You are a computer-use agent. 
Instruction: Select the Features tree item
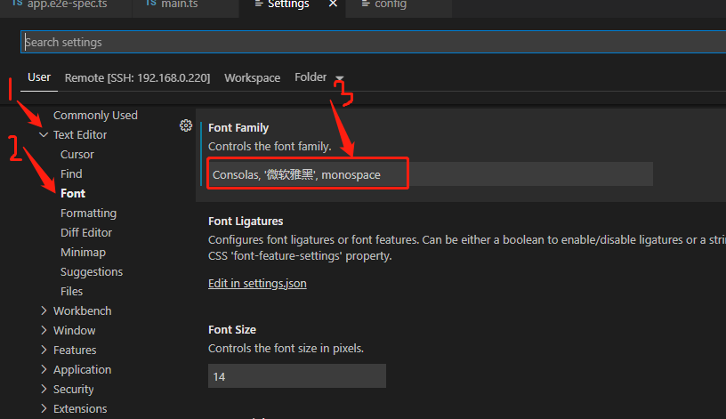(x=75, y=350)
